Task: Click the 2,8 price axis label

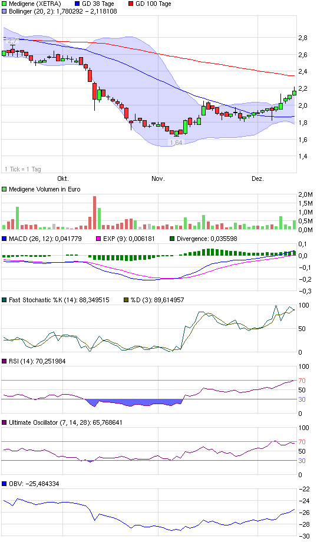Action: [303, 38]
